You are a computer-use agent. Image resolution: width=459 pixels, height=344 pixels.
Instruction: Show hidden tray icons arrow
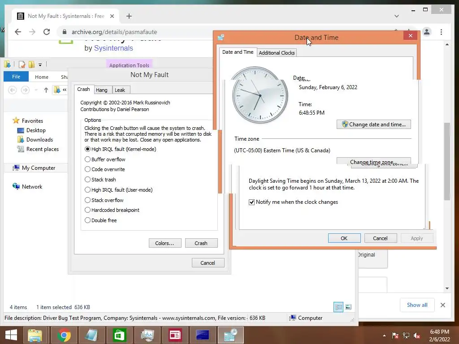tap(384, 335)
